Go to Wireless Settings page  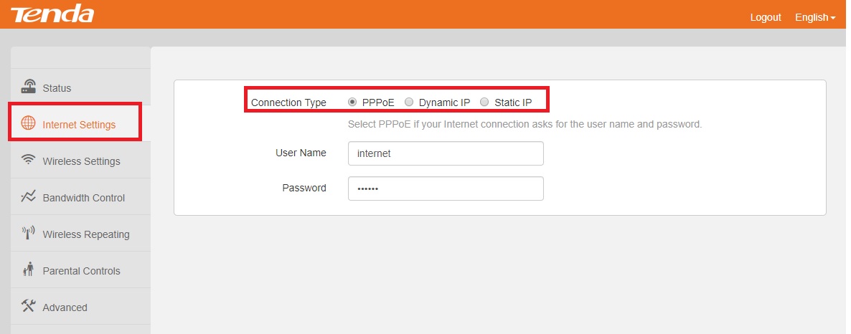point(80,161)
